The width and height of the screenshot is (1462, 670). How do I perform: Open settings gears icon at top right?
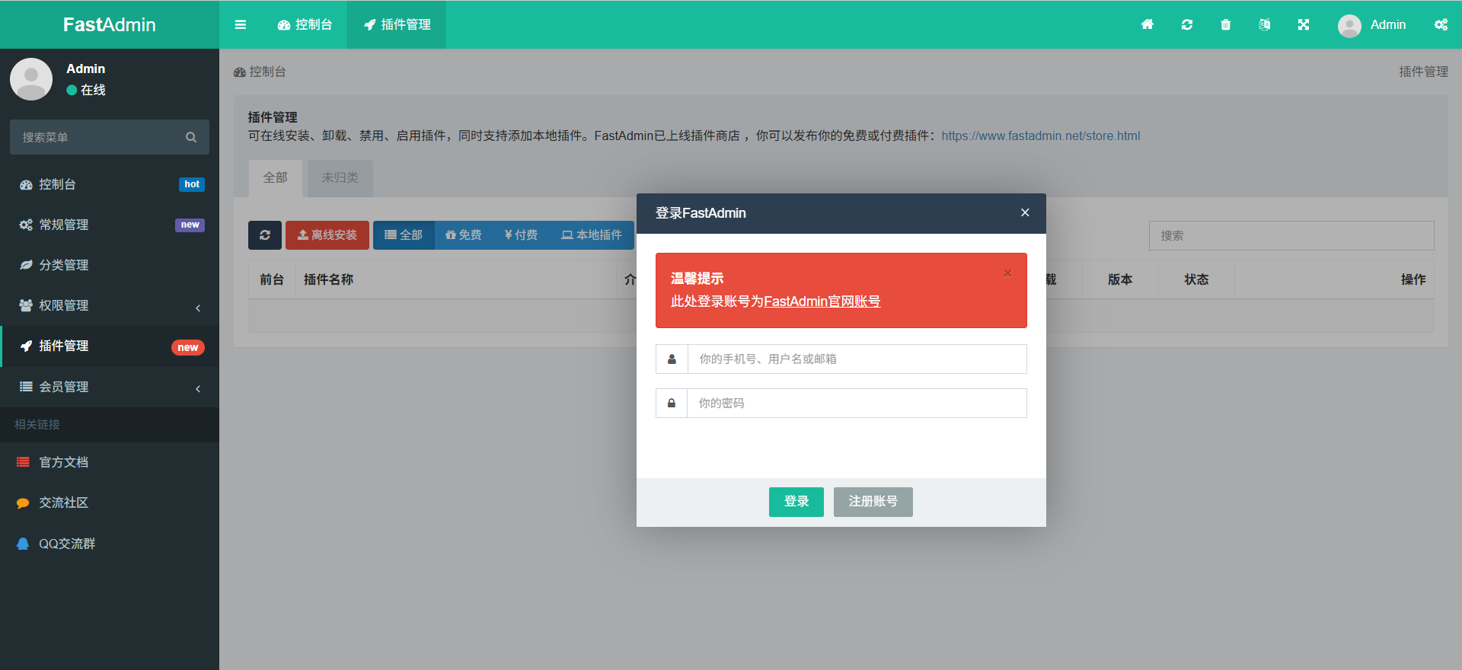1441,24
